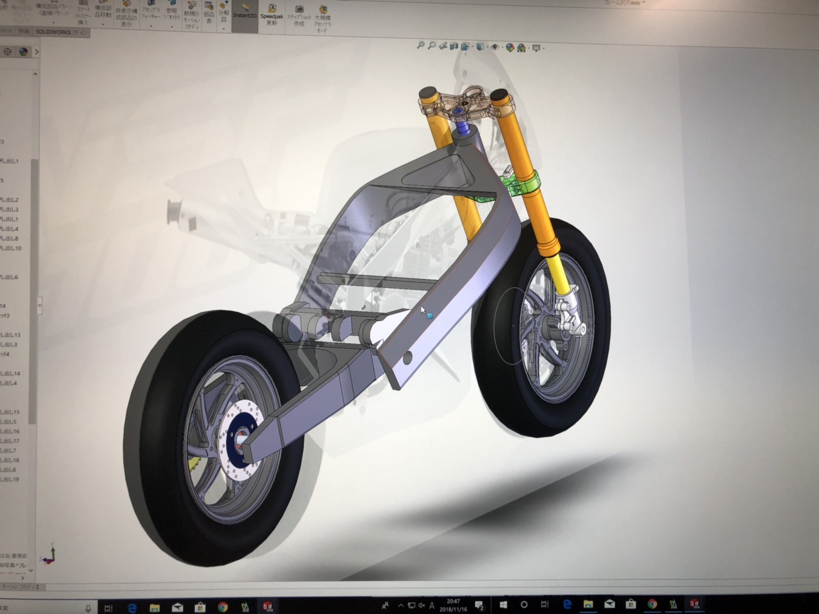Toggle the Instant3D mode button
819x614 pixels.
pos(244,15)
